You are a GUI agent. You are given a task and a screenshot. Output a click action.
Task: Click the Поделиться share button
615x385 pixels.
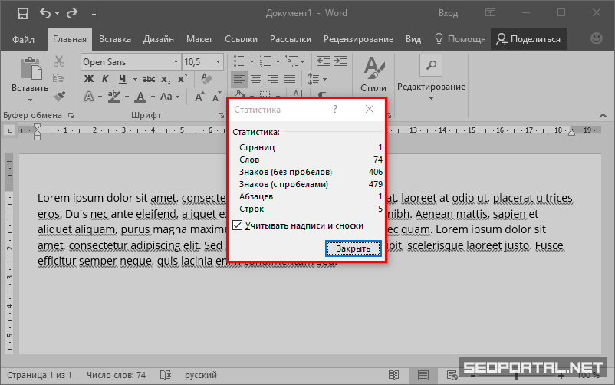tap(528, 39)
